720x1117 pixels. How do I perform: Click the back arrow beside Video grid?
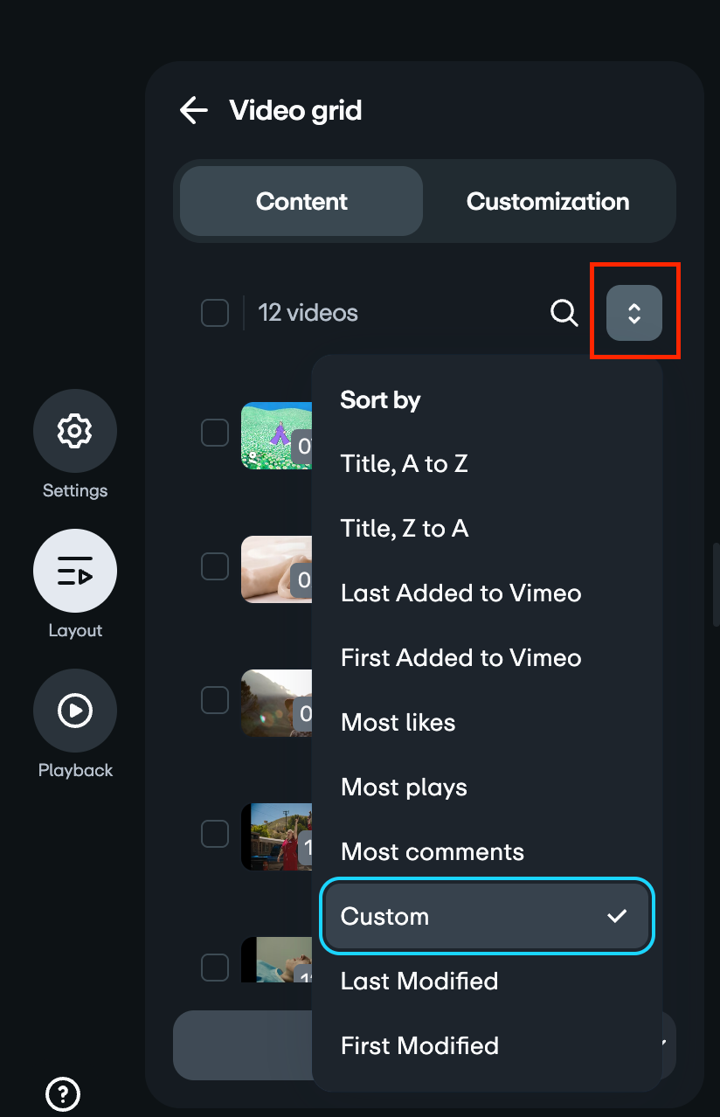pos(193,110)
